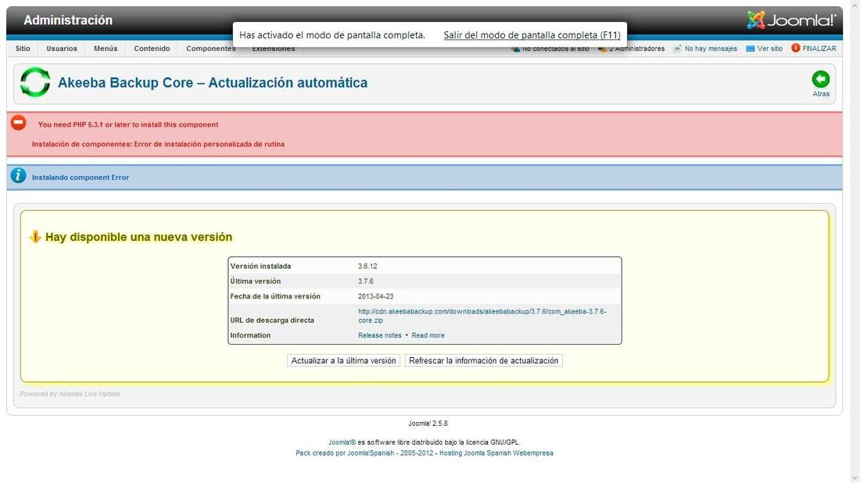This screenshot has width=860, height=483.
Task: Click the Ver sitio monitor icon
Action: click(x=751, y=48)
